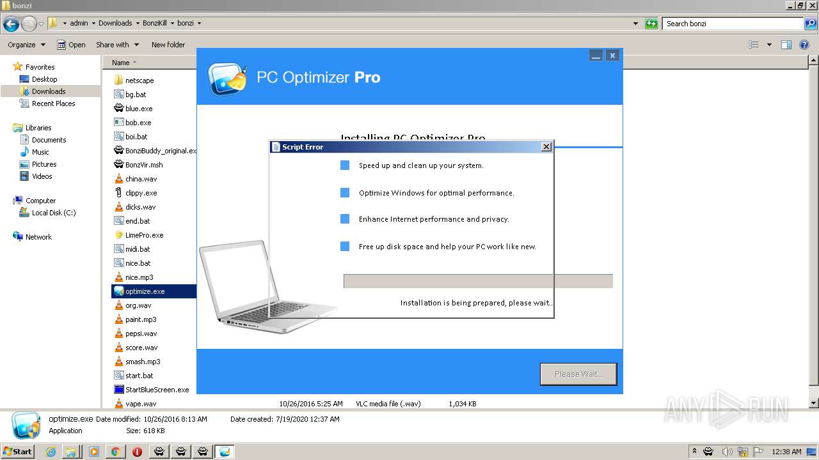Minimize the PC Optimizer Pro installer

[x=596, y=56]
